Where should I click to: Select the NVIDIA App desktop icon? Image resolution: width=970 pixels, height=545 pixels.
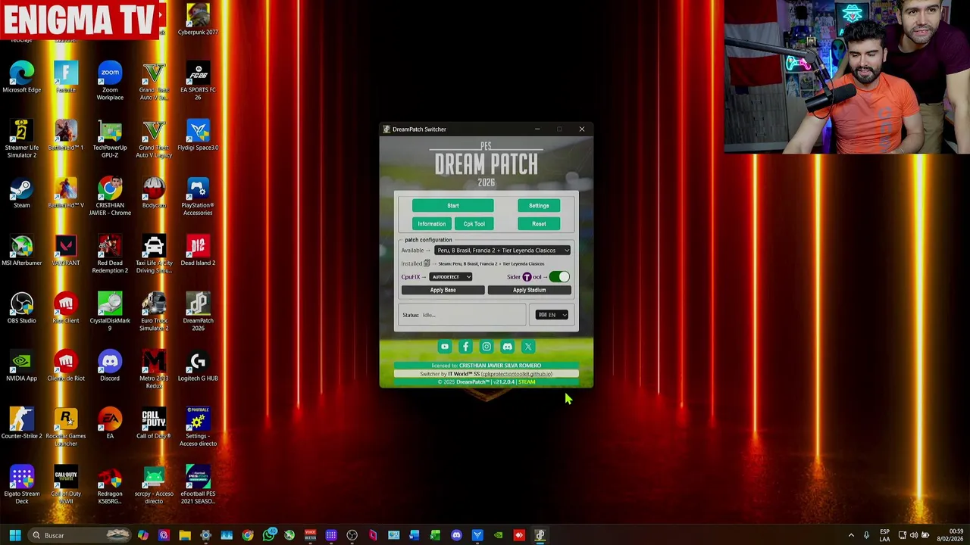tap(21, 366)
